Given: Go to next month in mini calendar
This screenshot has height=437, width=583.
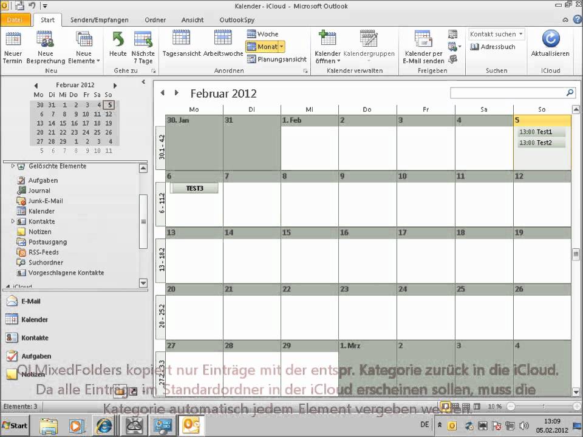Looking at the screenshot, I should point(115,86).
